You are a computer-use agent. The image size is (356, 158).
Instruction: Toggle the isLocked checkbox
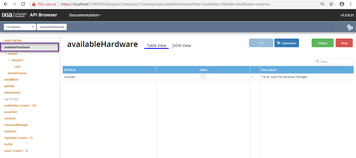pos(203,77)
